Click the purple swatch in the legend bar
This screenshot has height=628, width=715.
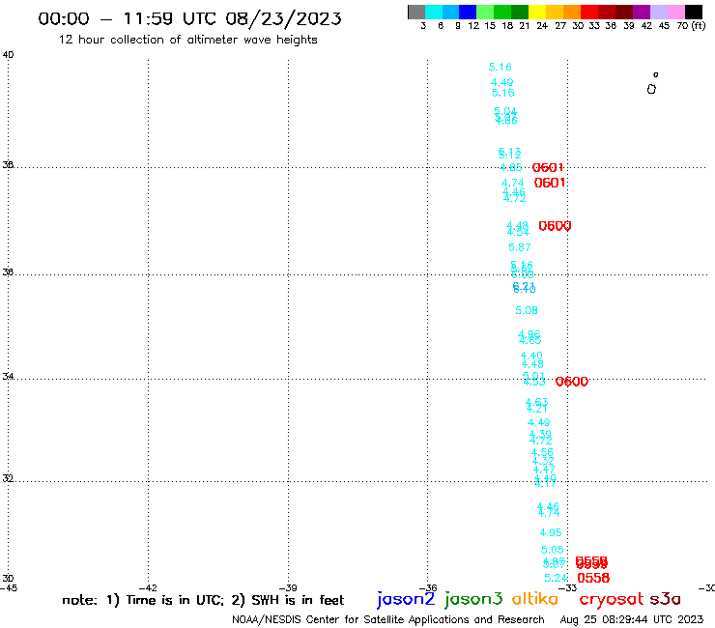point(642,12)
